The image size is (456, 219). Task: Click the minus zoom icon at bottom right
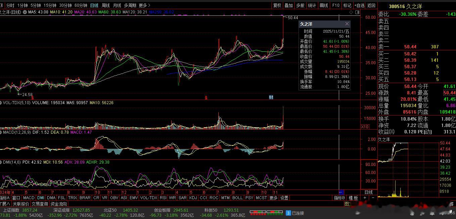pos(373,198)
